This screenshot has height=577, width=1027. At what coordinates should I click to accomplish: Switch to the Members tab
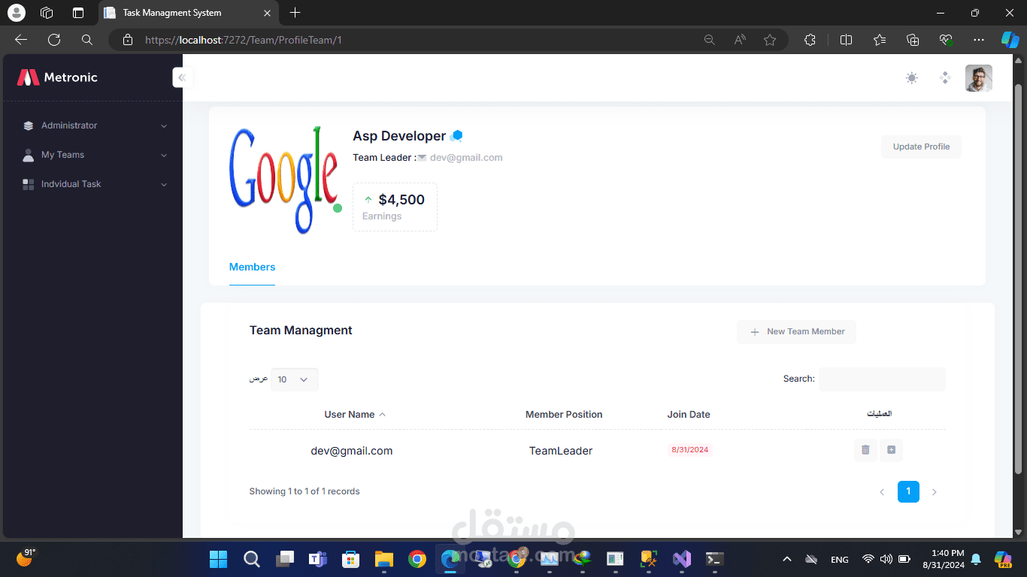[252, 267]
